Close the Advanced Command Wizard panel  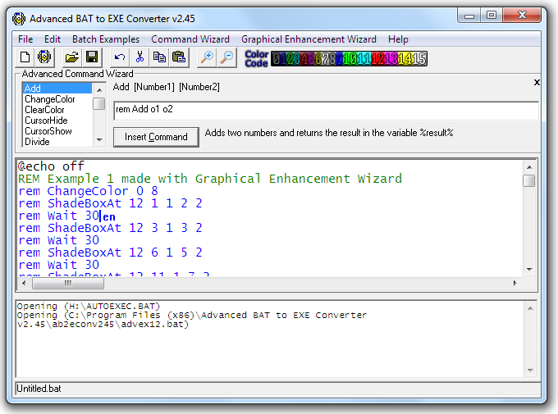pyautogui.click(x=537, y=83)
